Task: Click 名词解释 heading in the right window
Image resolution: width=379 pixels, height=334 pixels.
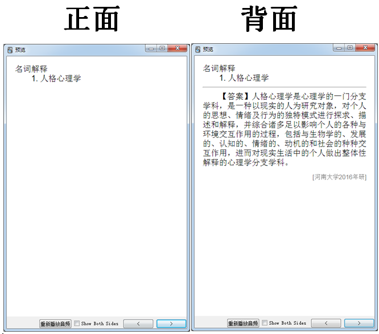Action: 219,68
